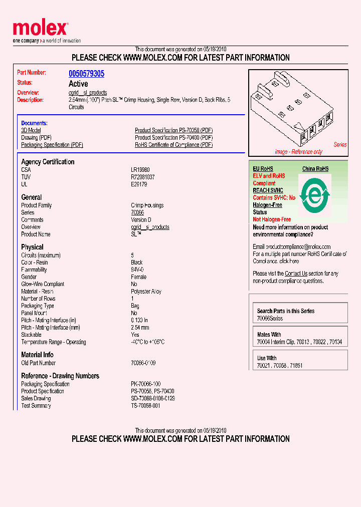Click the 70066 series link under General
Viewport: 361px width, 507px height.
137,213
